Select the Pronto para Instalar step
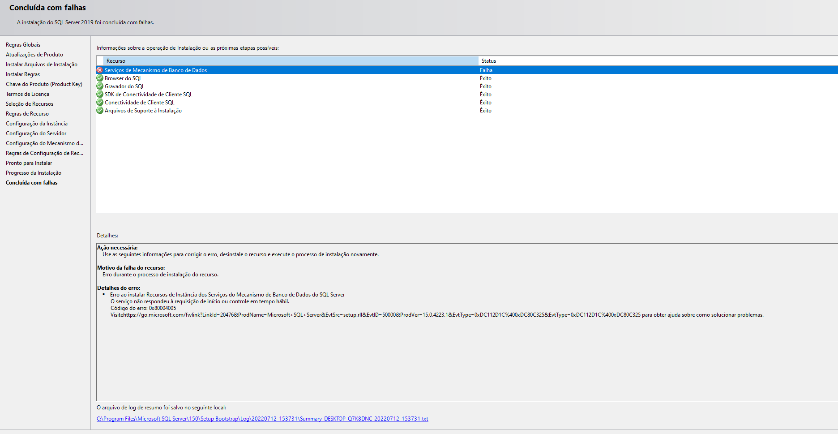 29,163
